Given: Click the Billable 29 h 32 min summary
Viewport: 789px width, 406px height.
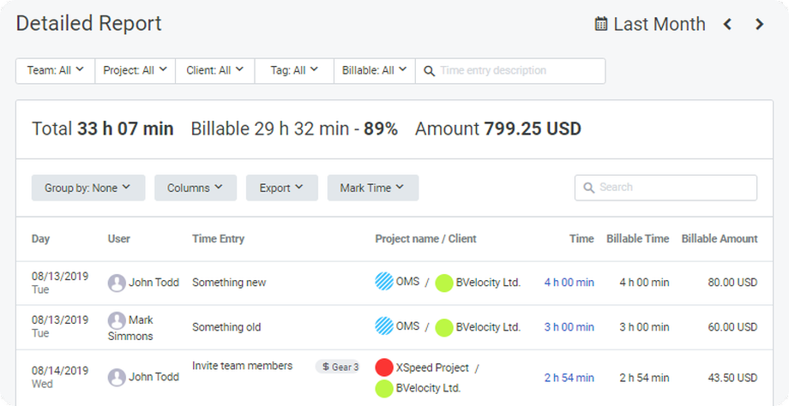Looking at the screenshot, I should pos(294,129).
